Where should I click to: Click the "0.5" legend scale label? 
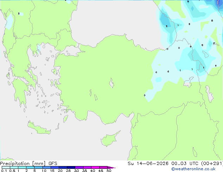point(12,171)
